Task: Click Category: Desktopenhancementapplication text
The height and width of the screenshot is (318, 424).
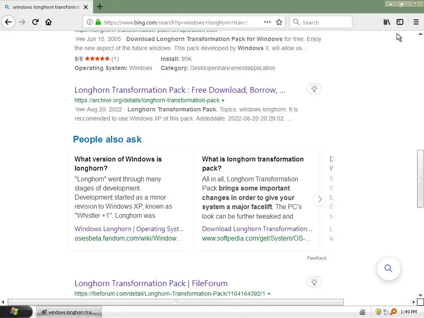Action: 218,68
